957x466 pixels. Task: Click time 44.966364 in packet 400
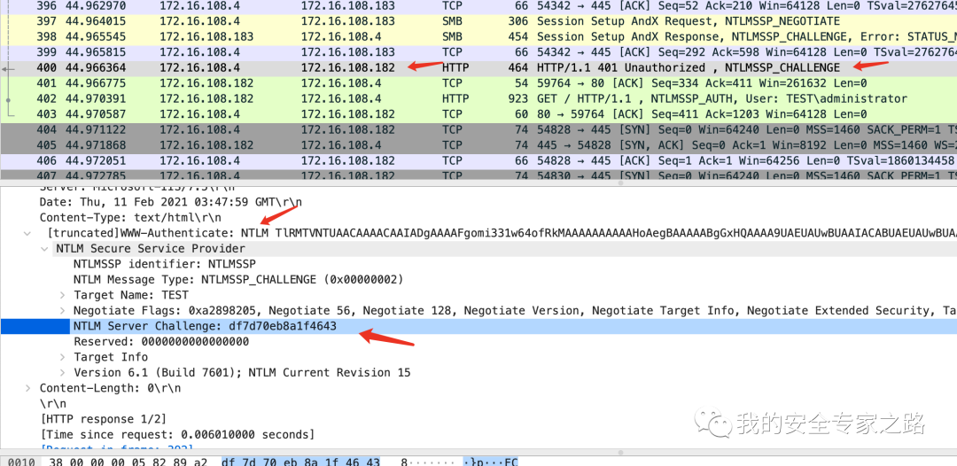click(95, 67)
